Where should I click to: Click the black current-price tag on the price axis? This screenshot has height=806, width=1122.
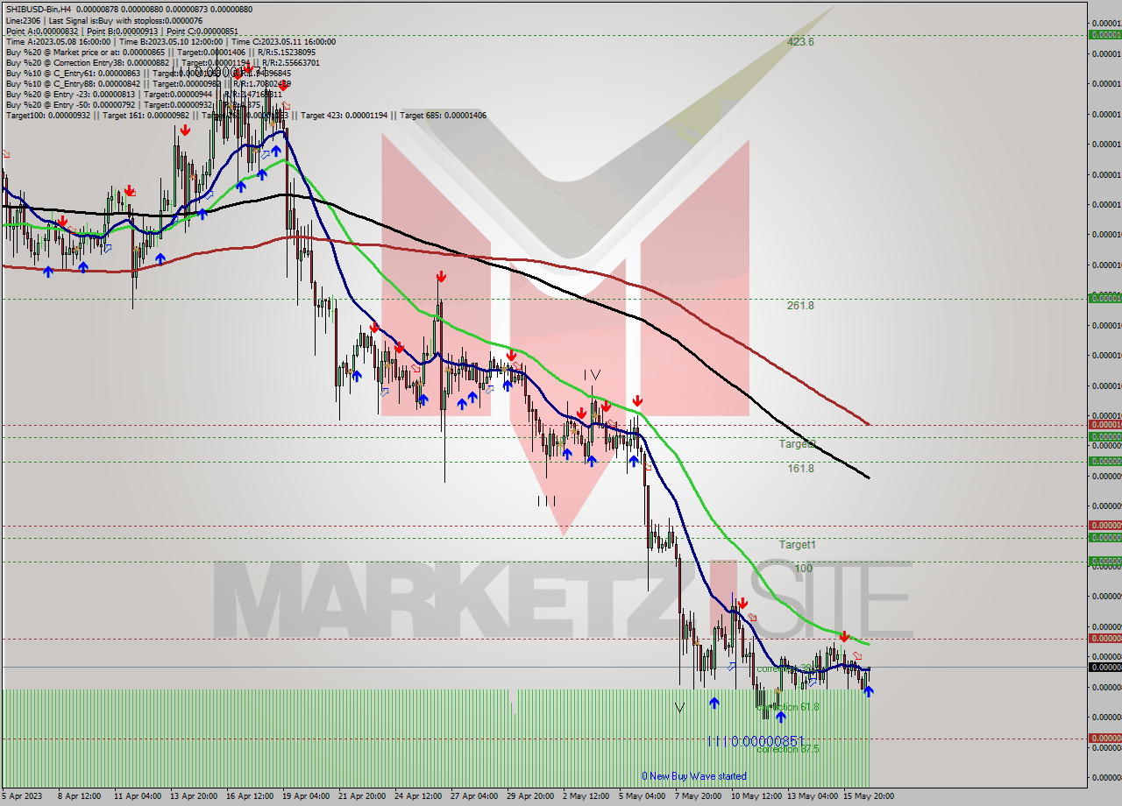[x=1104, y=668]
